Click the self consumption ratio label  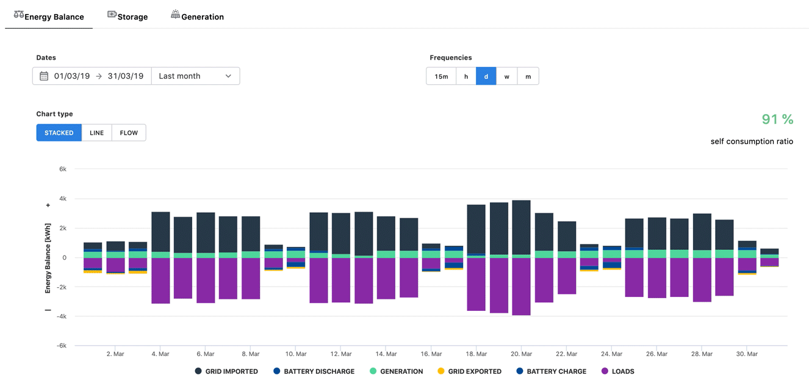(x=752, y=141)
